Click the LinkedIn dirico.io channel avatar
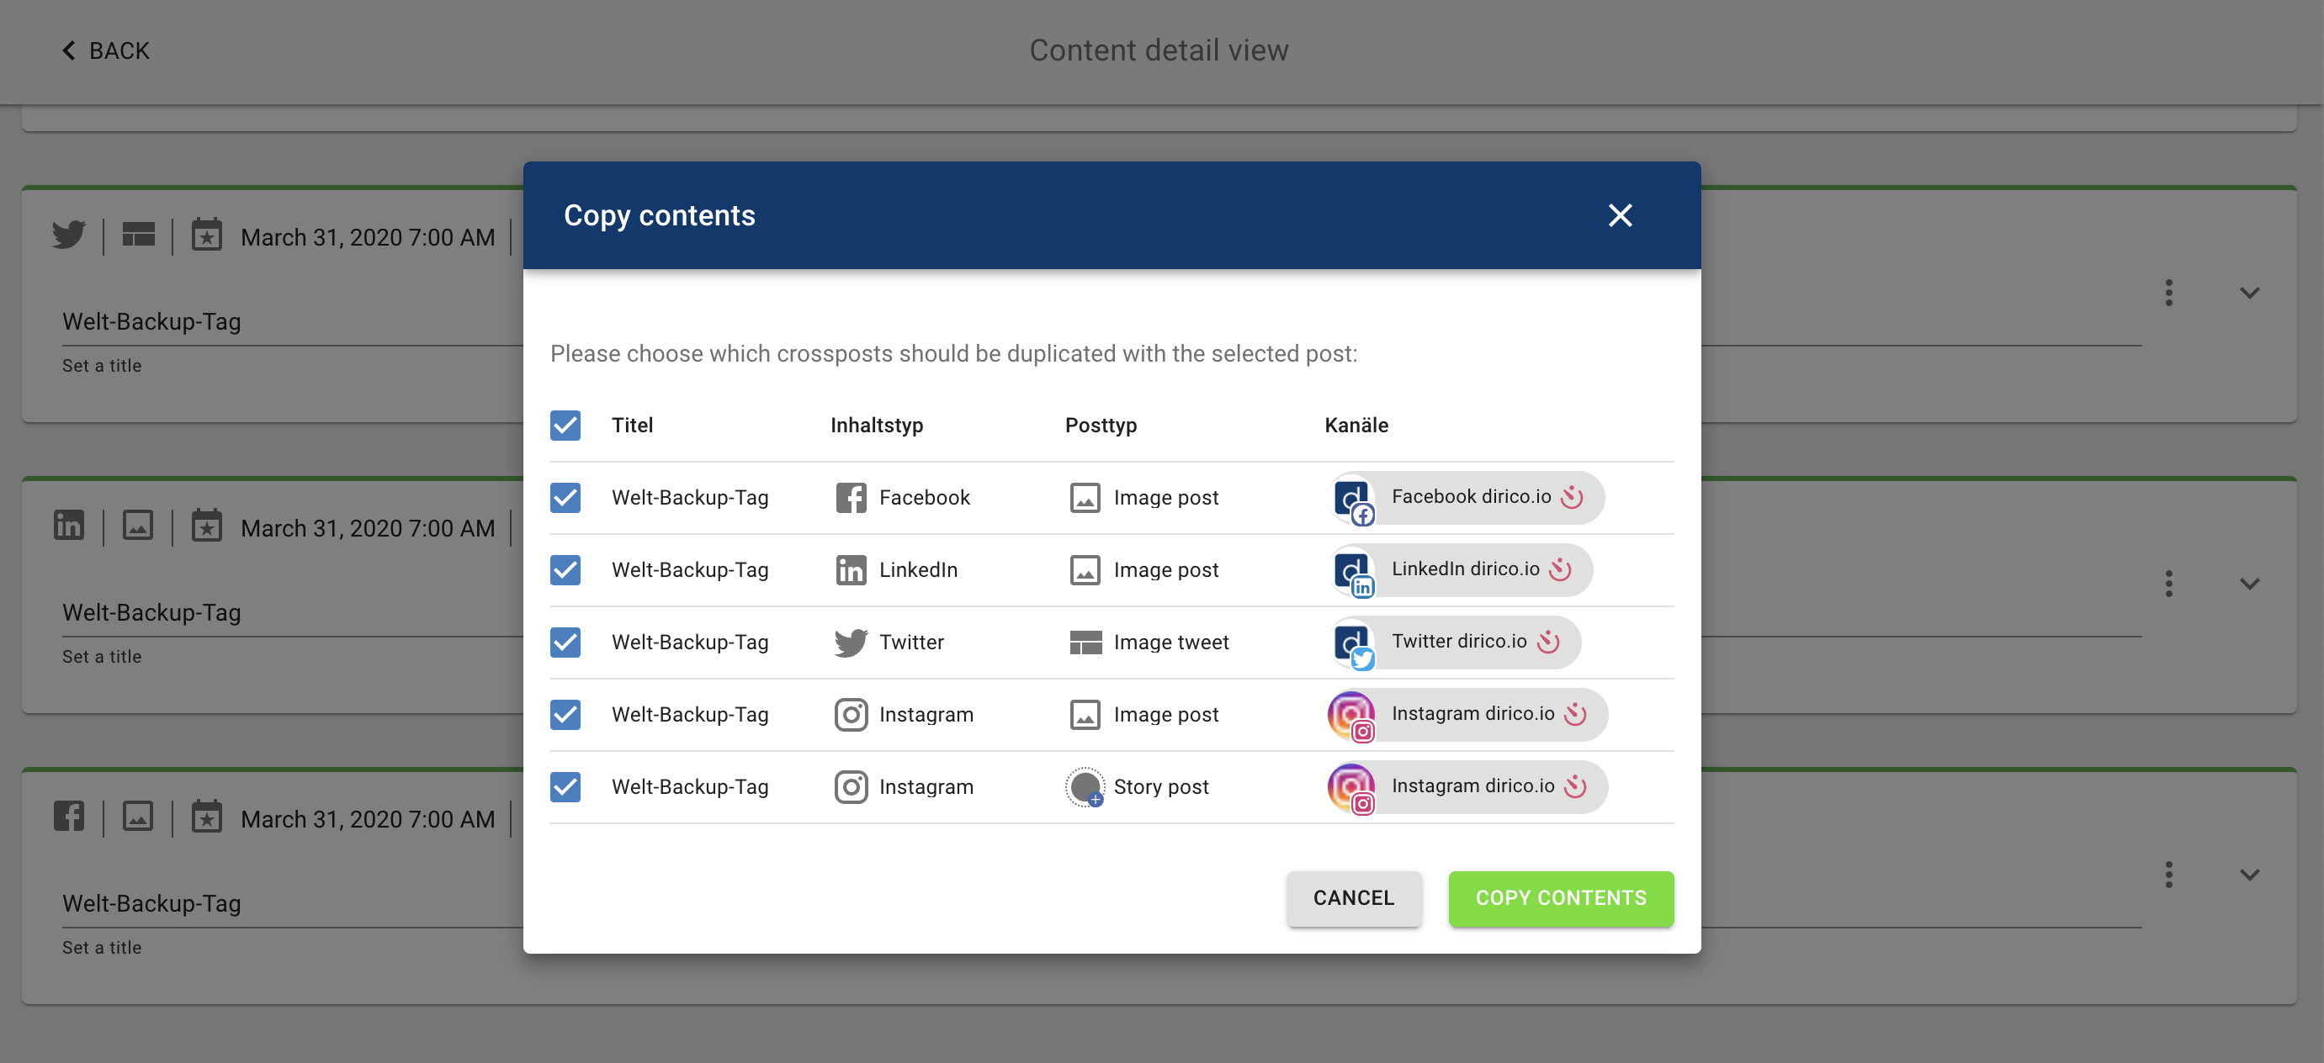This screenshot has width=2324, height=1063. click(x=1352, y=571)
